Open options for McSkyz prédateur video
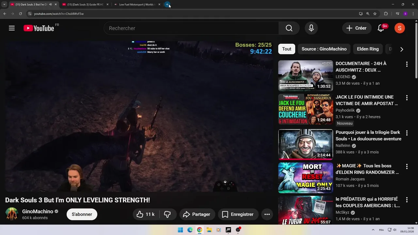 [407, 200]
